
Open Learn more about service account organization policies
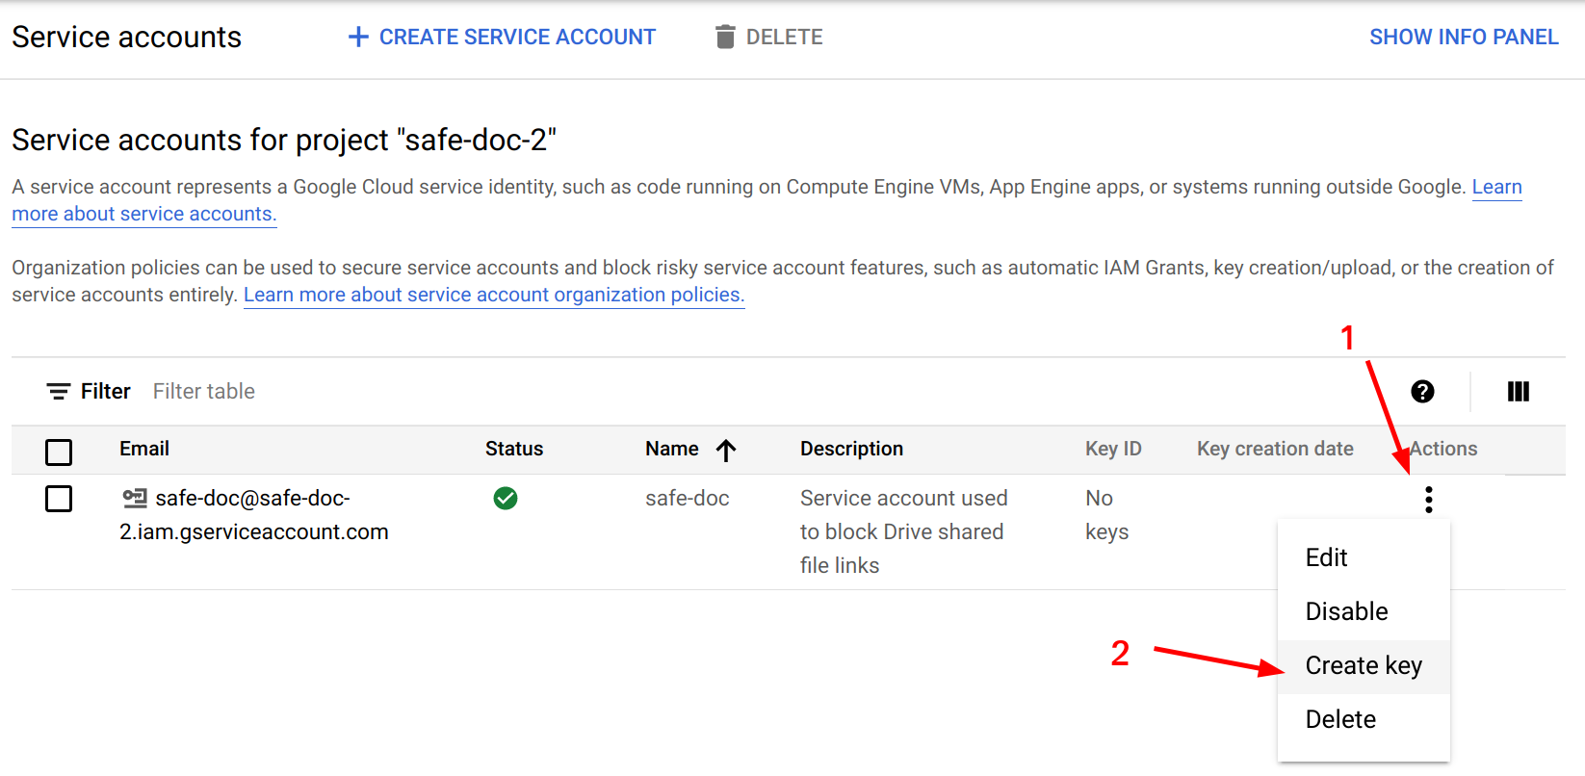click(493, 295)
